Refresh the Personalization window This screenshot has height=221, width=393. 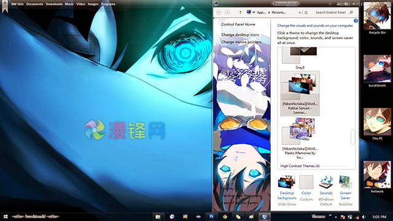(306, 12)
